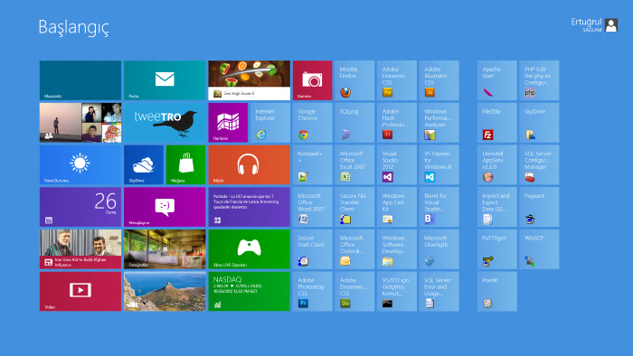Launch Google Chrome
This screenshot has height=356, width=633.
click(x=313, y=123)
